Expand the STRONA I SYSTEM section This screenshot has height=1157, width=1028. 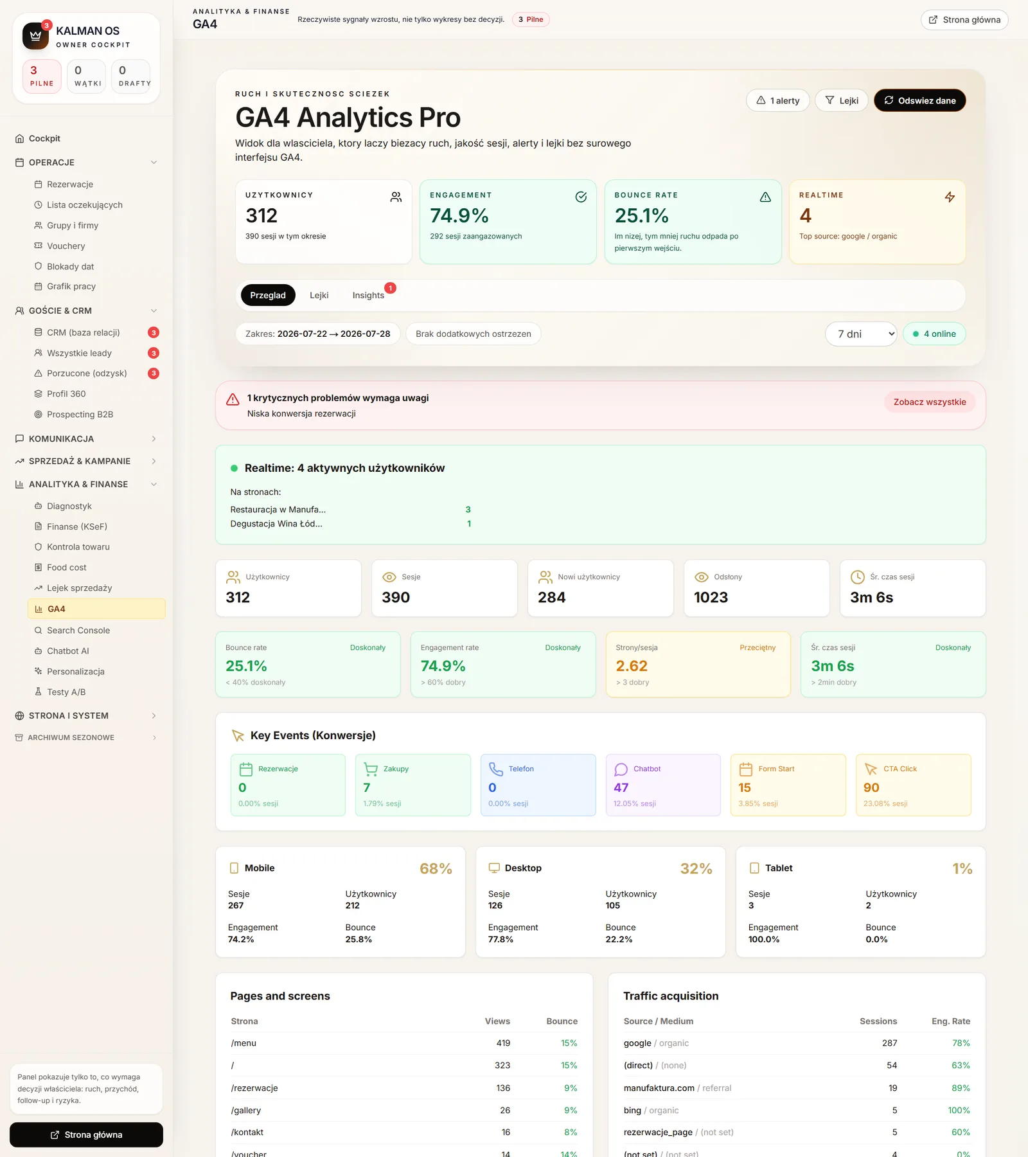(86, 716)
